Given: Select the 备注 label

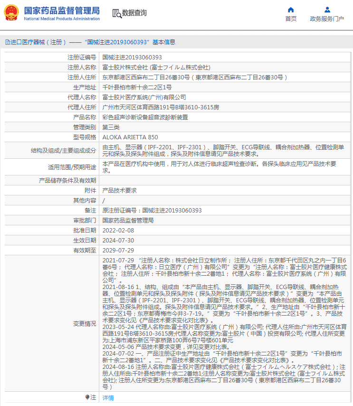Looking at the screenshot, I should click(x=90, y=210).
